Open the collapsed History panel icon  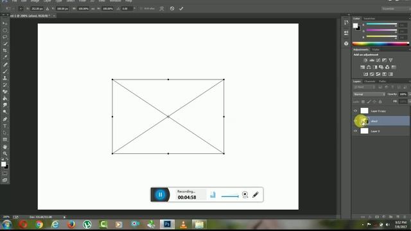346,22
